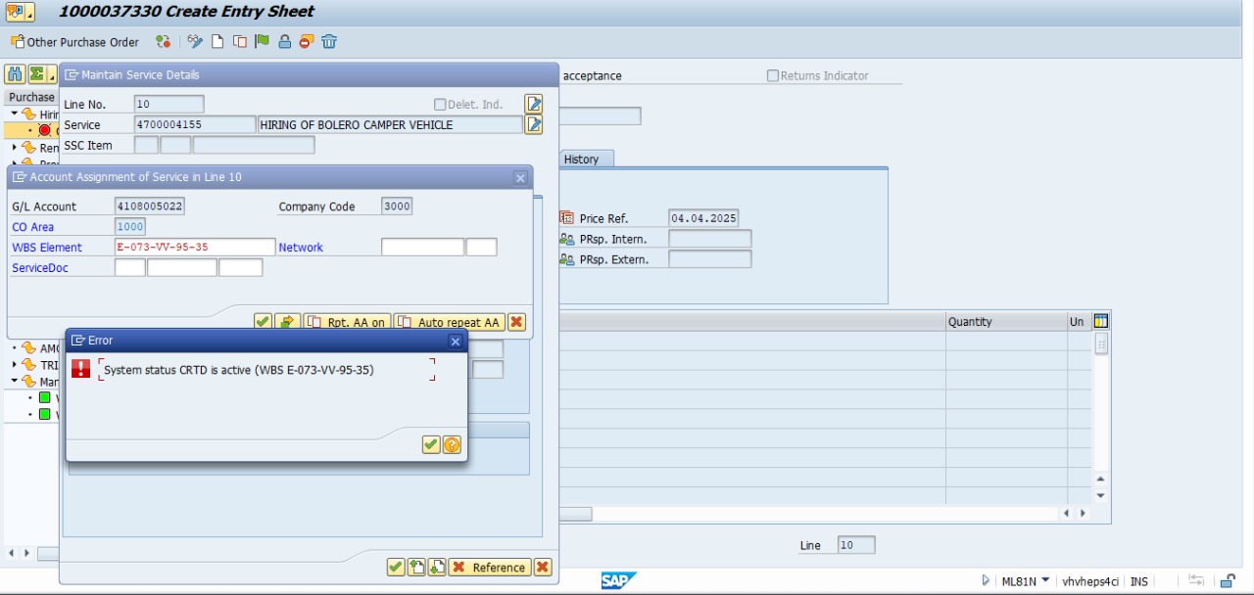Open the ML81N transaction dropdown in status bar
Image resolution: width=1254 pixels, height=595 pixels.
(x=1046, y=580)
